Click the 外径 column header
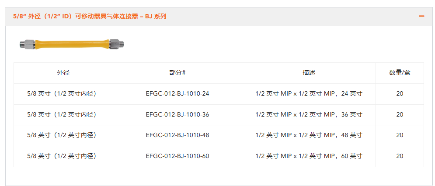The width and height of the screenshot is (435, 186). (x=63, y=73)
